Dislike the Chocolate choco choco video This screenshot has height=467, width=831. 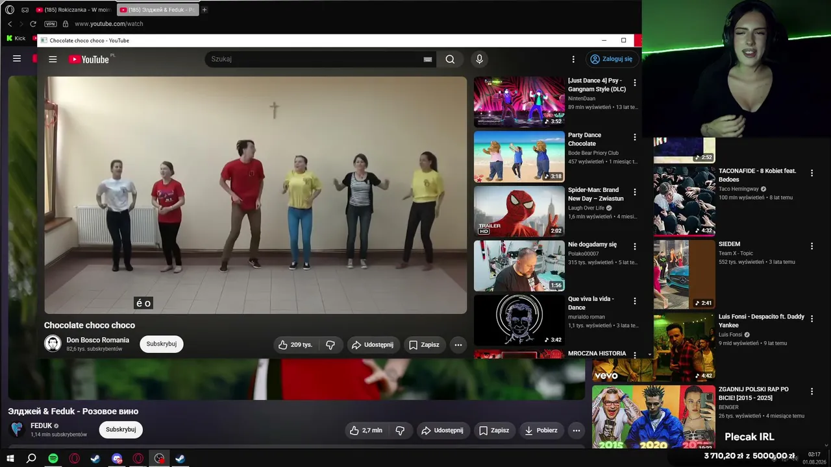(330, 345)
